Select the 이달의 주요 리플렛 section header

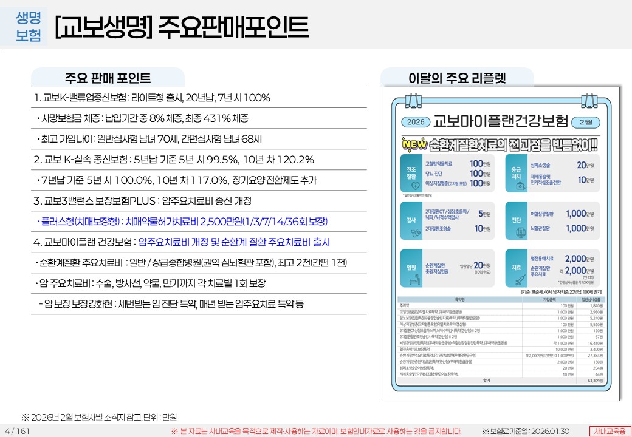pyautogui.click(x=457, y=78)
